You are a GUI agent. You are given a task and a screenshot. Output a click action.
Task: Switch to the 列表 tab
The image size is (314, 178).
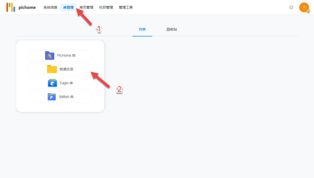(142, 29)
